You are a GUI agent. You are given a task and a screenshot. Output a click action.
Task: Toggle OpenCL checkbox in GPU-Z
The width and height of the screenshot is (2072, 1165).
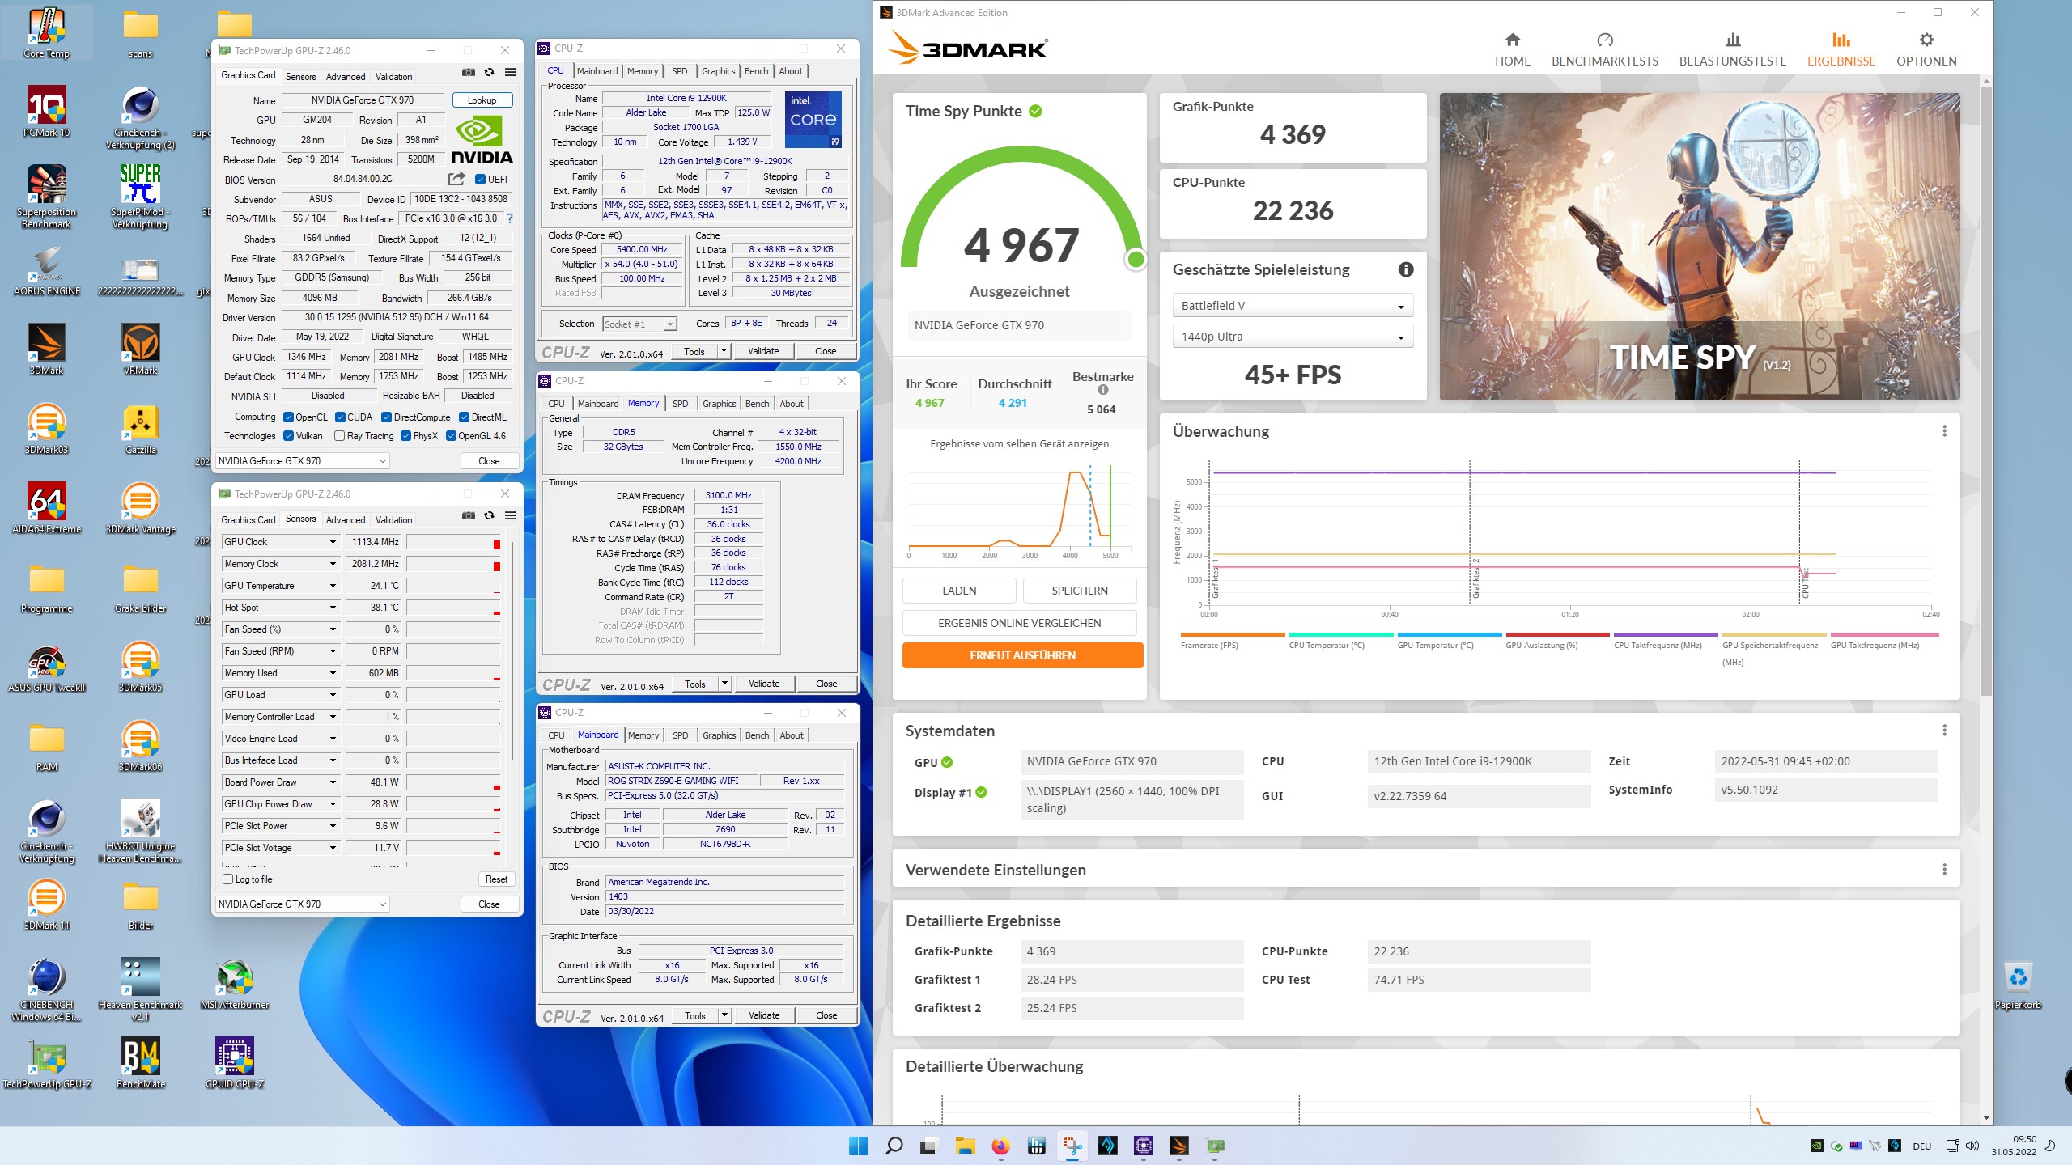pos(288,417)
